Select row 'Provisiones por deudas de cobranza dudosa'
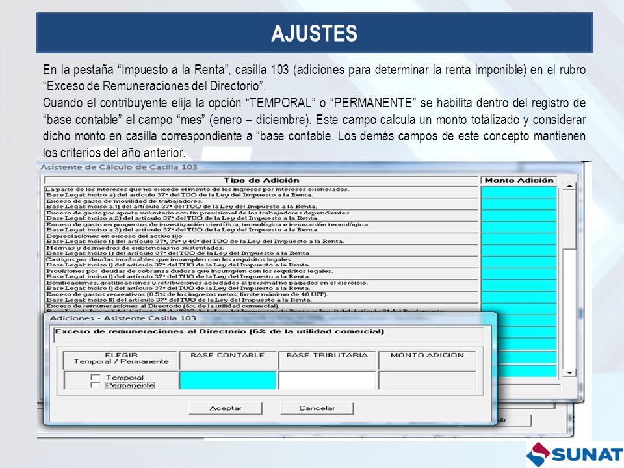This screenshot has height=468, width=624. (x=261, y=274)
